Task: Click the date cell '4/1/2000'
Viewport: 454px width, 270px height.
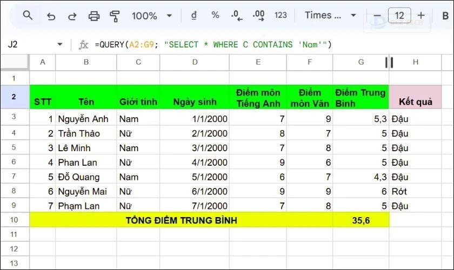Action: [195, 162]
